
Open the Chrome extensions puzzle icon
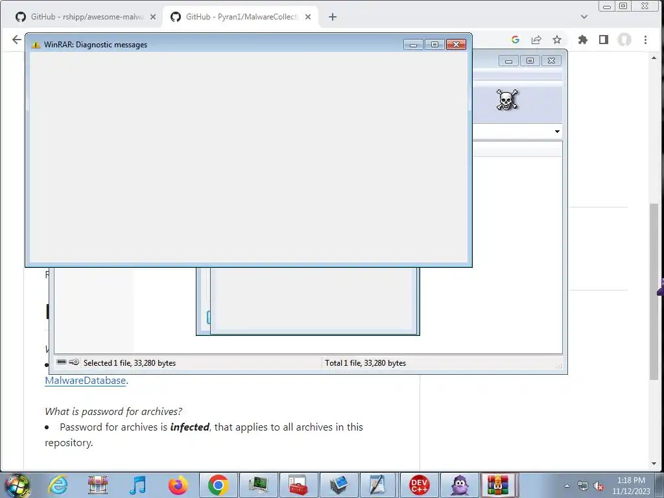(x=583, y=40)
